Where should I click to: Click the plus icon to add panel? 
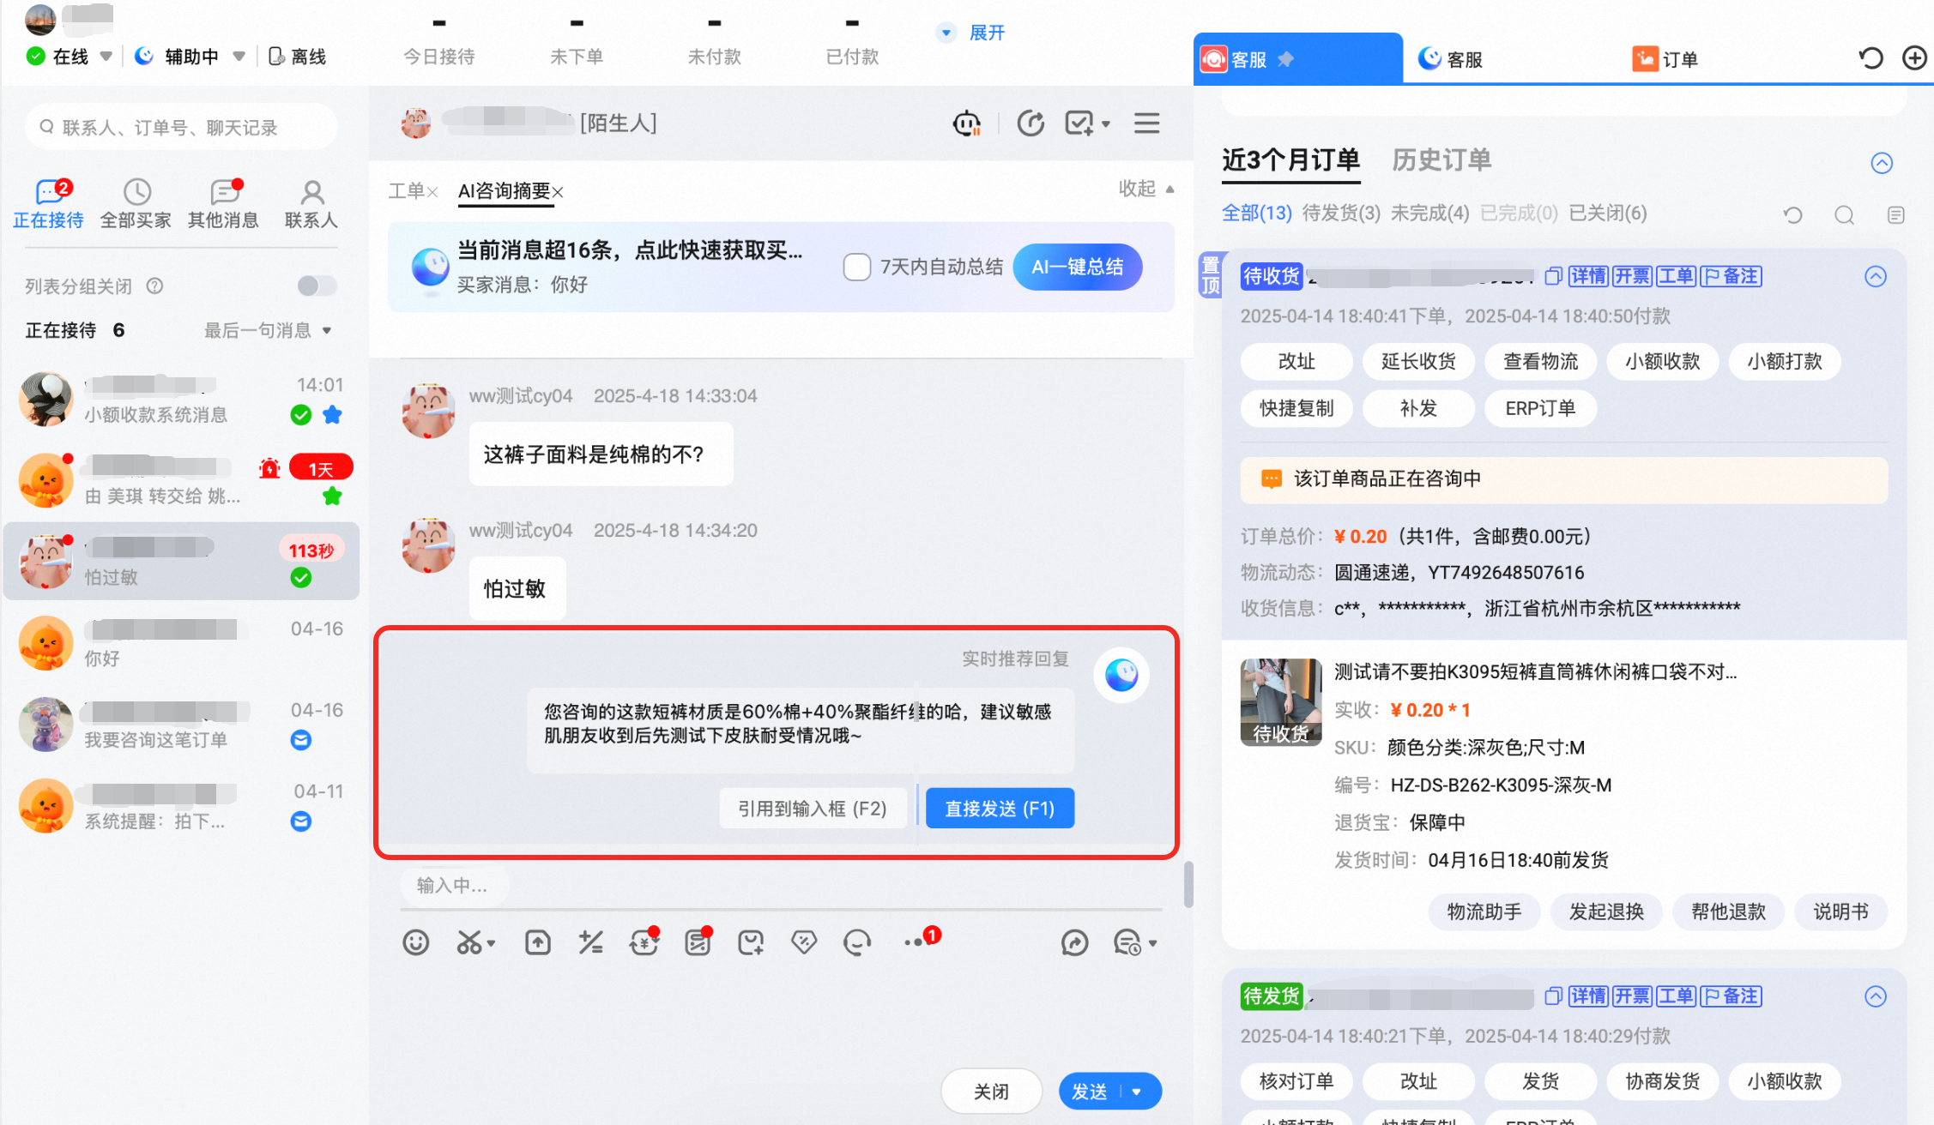pyautogui.click(x=1915, y=58)
